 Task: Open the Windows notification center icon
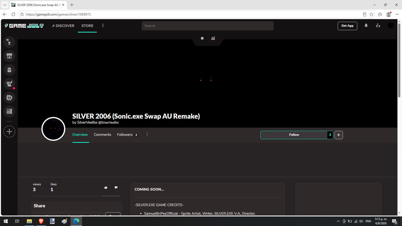click(x=395, y=221)
